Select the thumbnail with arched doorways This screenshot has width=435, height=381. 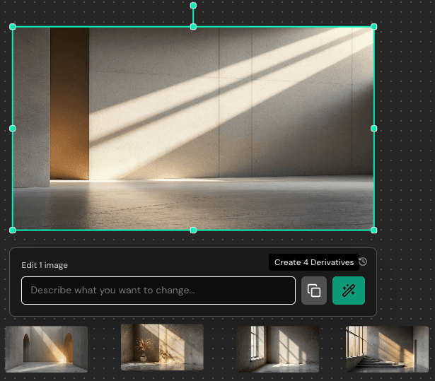pos(47,348)
